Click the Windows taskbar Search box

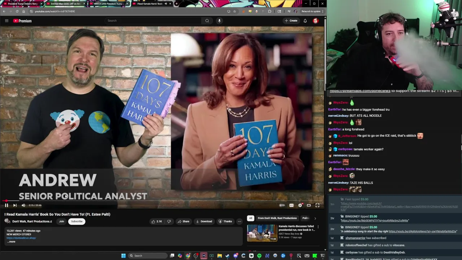tap(147, 256)
